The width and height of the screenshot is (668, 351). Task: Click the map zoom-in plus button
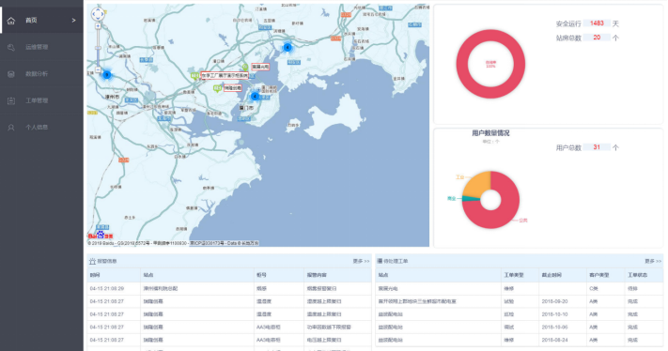click(x=98, y=26)
